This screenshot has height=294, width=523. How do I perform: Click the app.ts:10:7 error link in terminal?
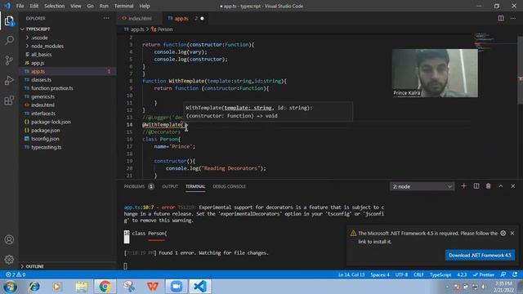point(139,207)
